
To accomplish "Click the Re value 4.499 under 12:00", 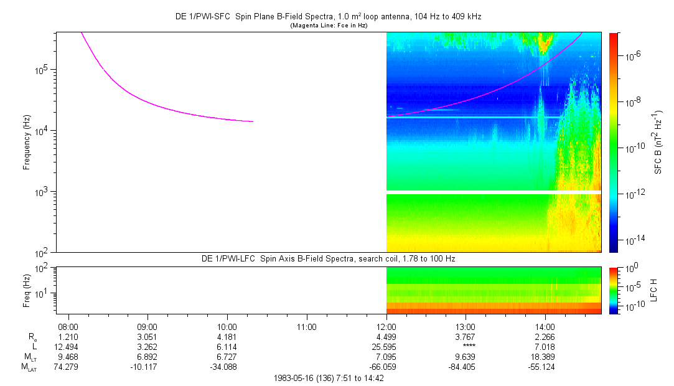I will pos(386,337).
